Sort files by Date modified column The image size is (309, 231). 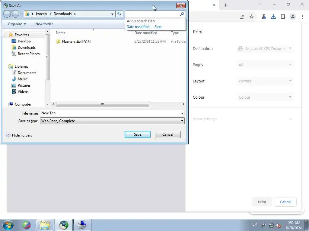(x=146, y=33)
